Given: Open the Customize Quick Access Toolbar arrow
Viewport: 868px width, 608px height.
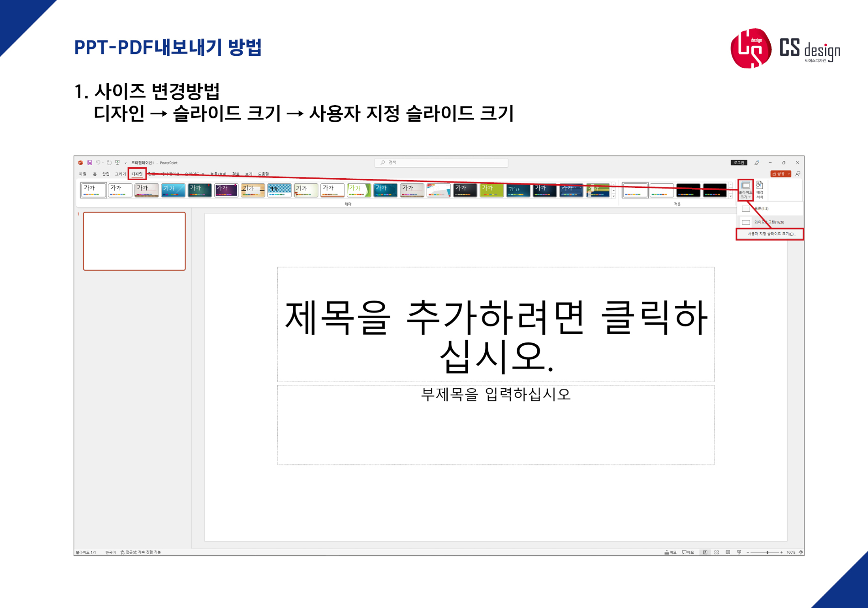Looking at the screenshot, I should coord(126,163).
